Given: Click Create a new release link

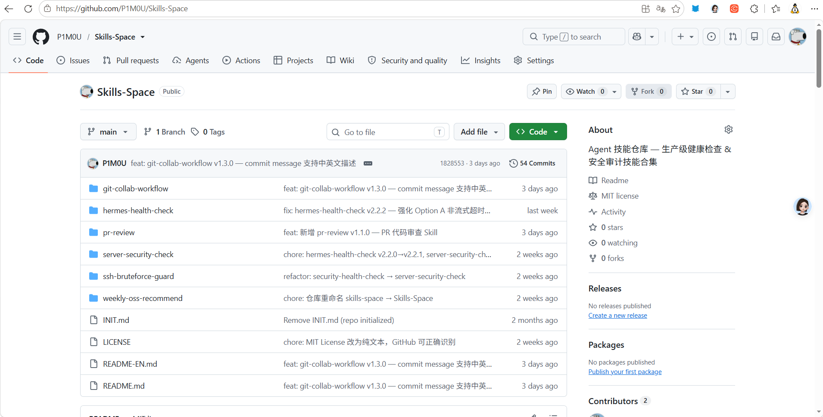Looking at the screenshot, I should (x=617, y=316).
